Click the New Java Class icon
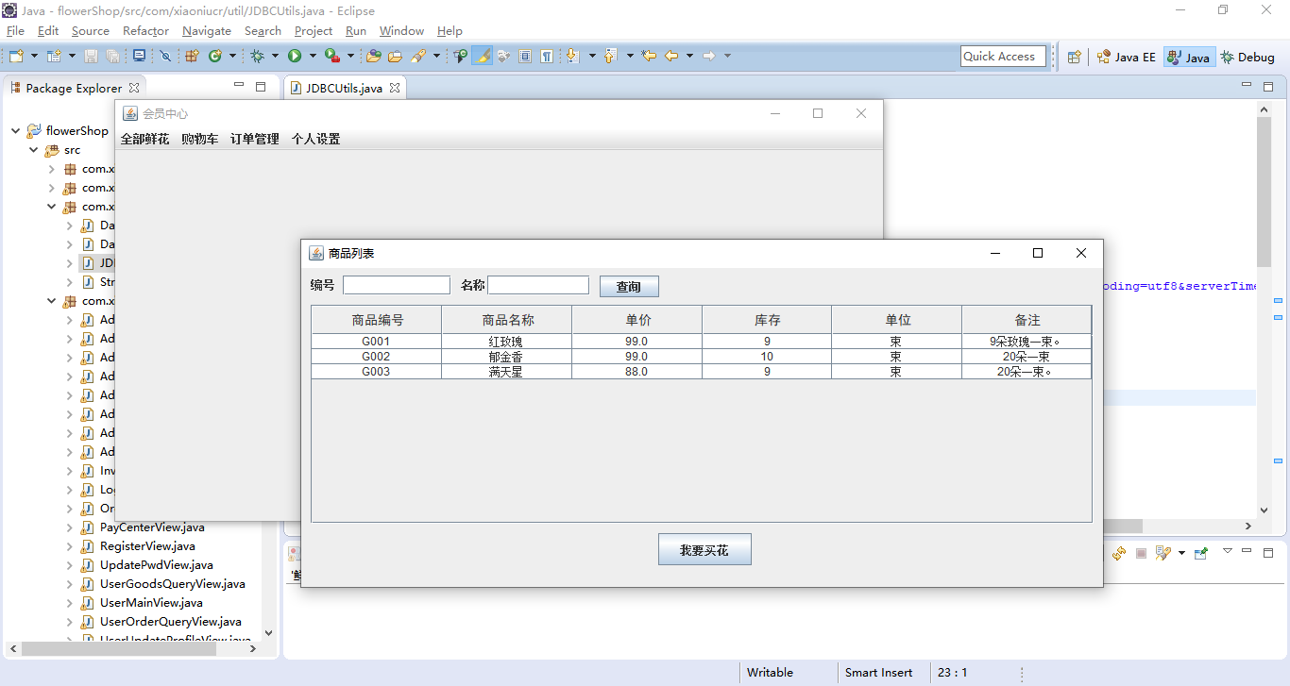 point(215,57)
